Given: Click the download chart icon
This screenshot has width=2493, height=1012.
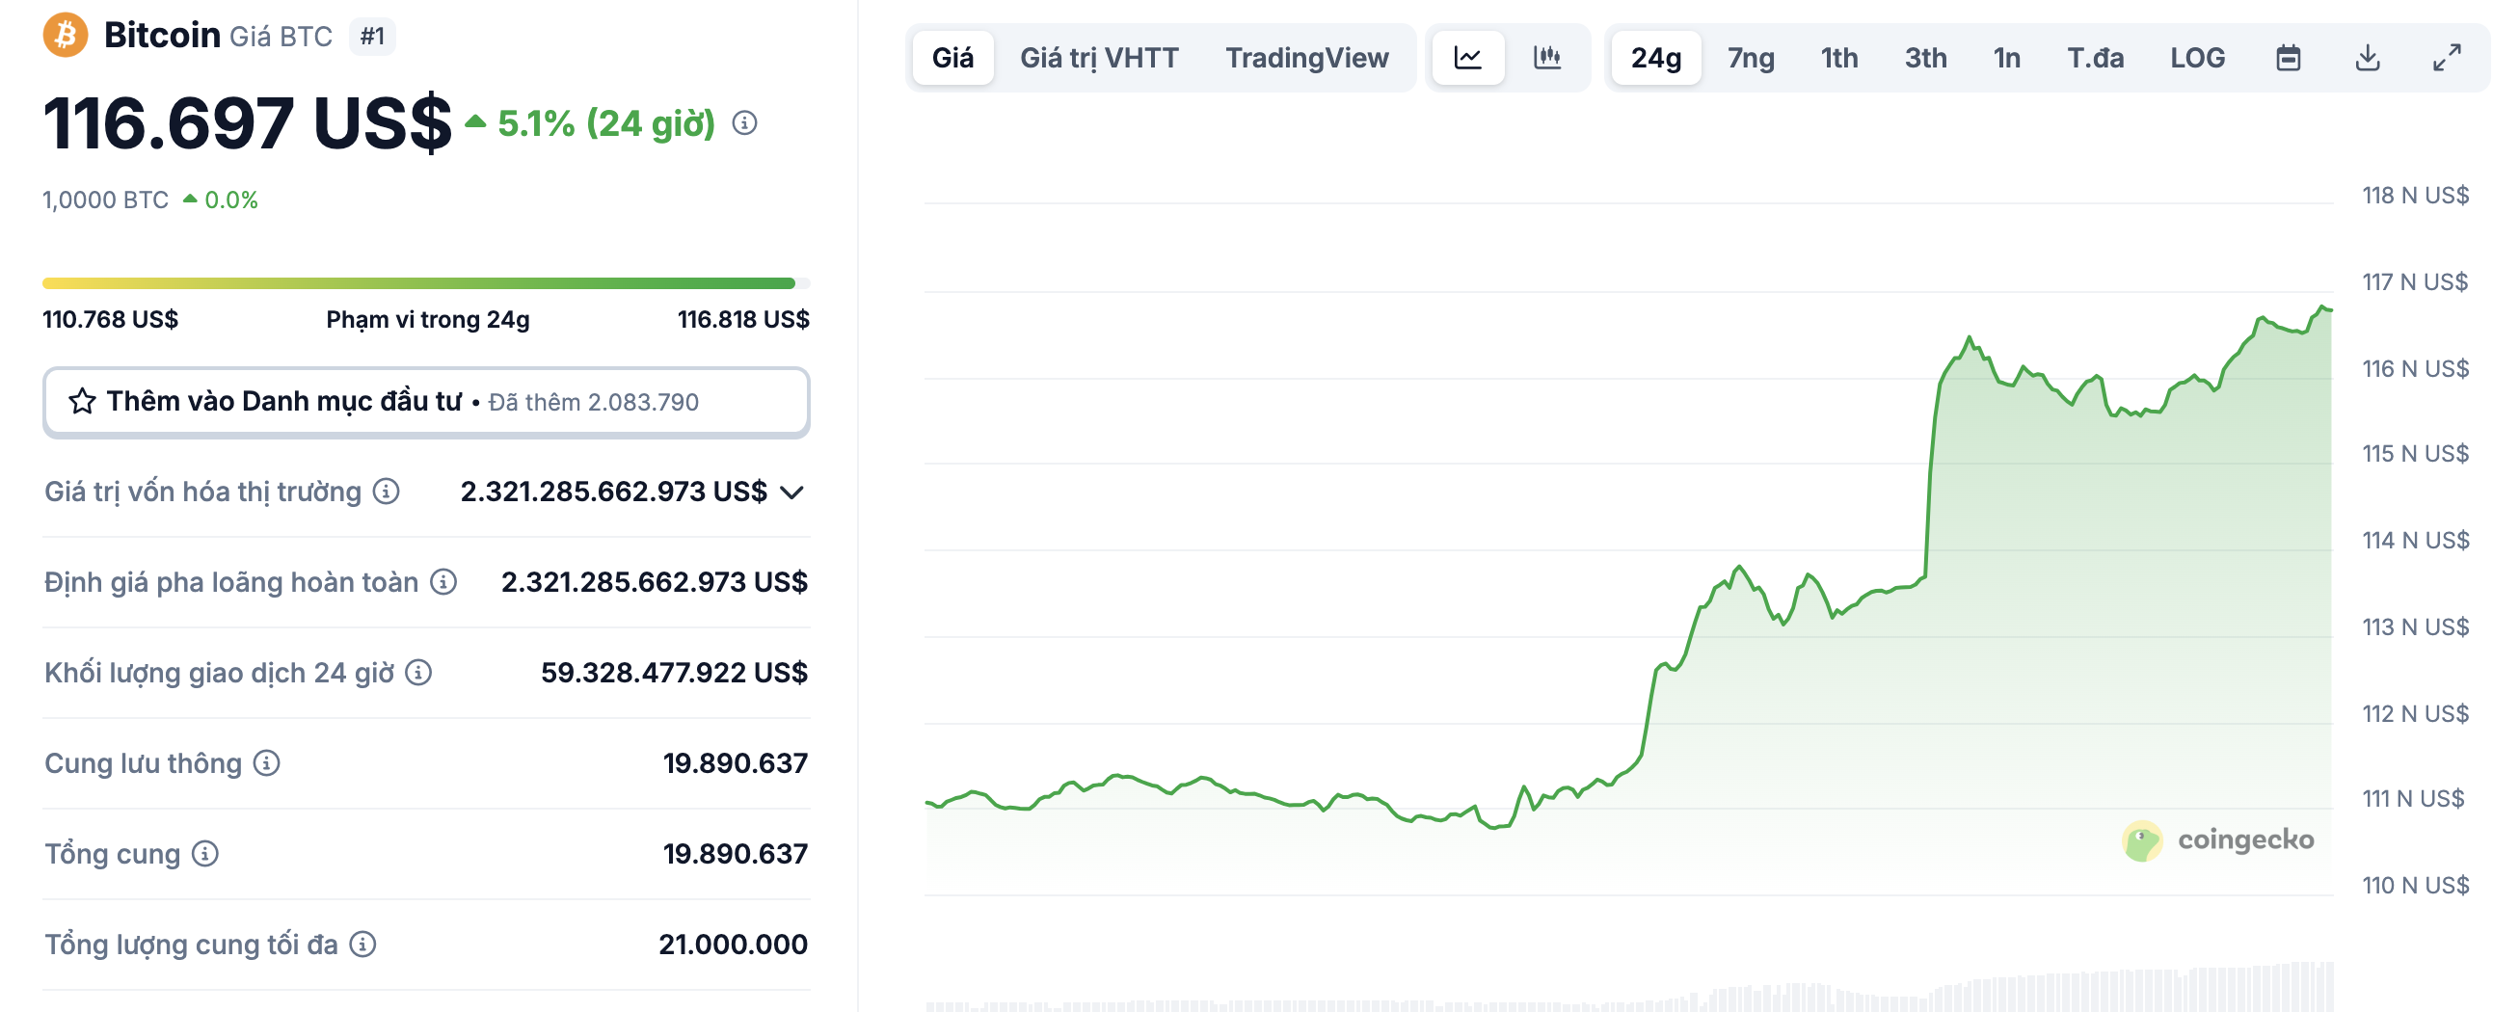Looking at the screenshot, I should pyautogui.click(x=2368, y=57).
